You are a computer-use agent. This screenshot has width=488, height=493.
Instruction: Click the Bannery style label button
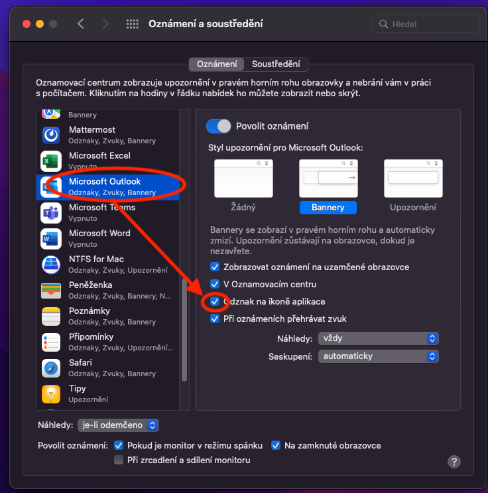328,208
